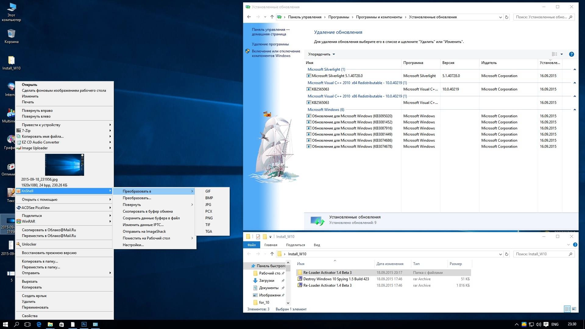This screenshot has height=329, width=585.
Task: Open the volume icon in system tray
Action: pyautogui.click(x=538, y=324)
